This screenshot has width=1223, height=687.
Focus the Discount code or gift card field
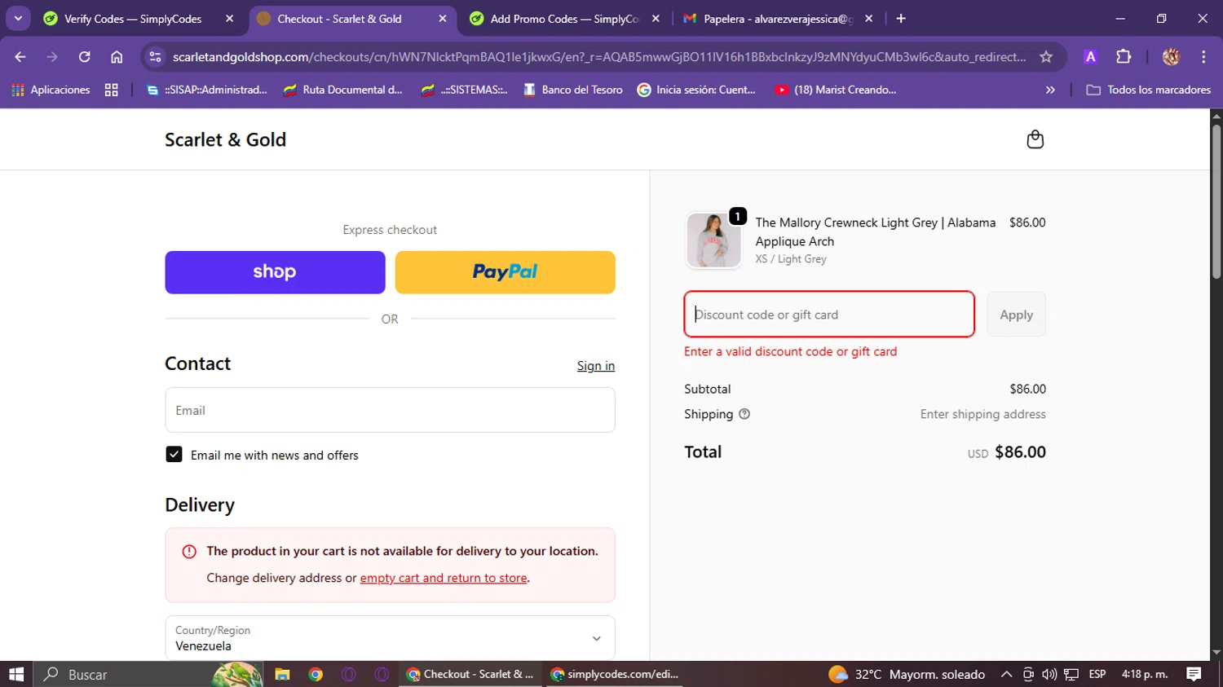click(829, 315)
